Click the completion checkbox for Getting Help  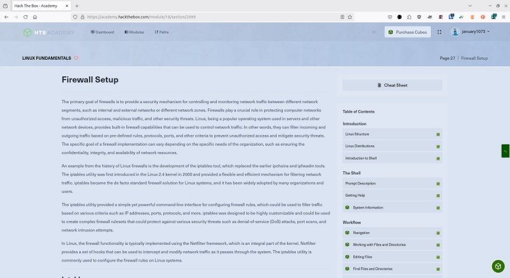438,195
